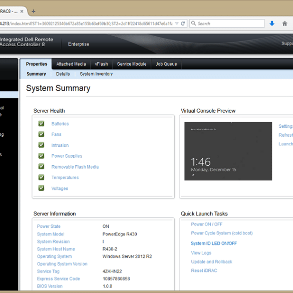Open the Intrusion health link

60,145
